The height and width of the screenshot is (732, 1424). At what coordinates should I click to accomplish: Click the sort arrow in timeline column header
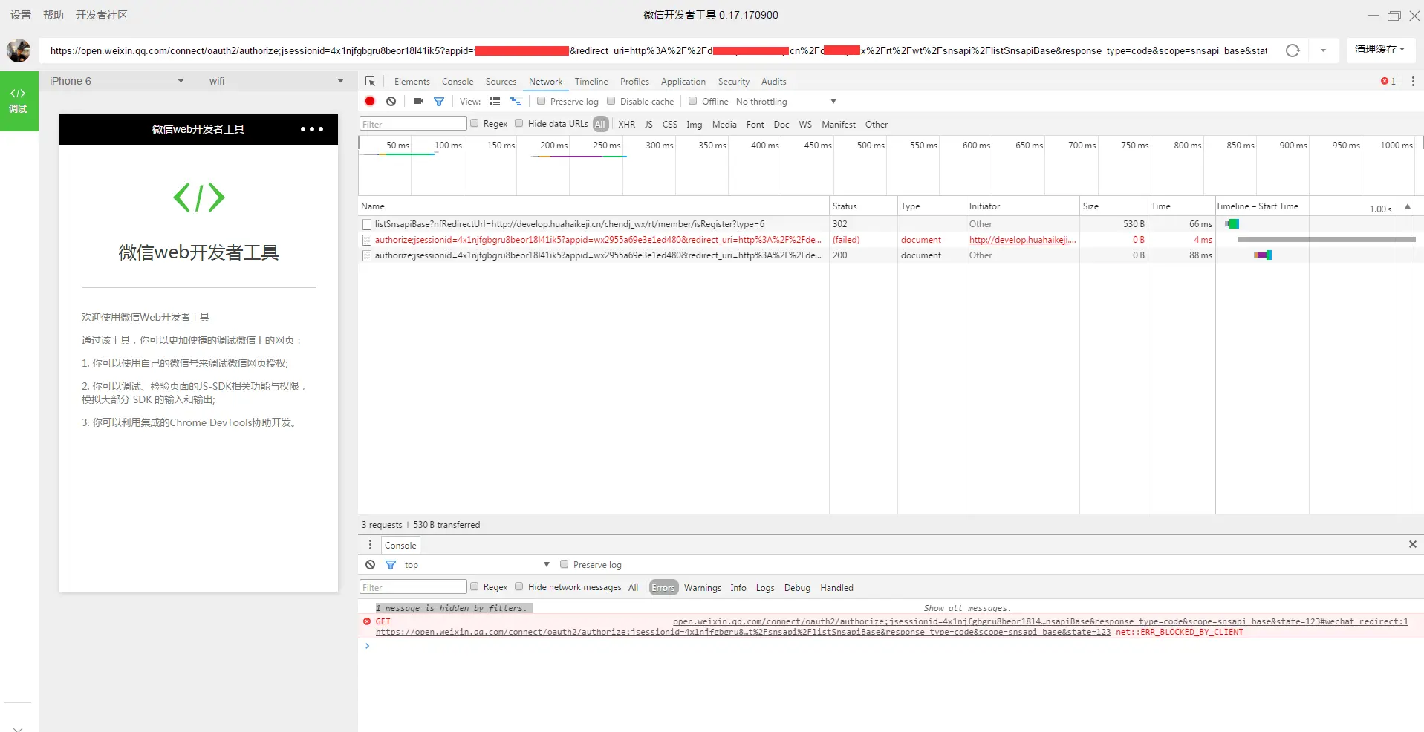[1407, 206]
